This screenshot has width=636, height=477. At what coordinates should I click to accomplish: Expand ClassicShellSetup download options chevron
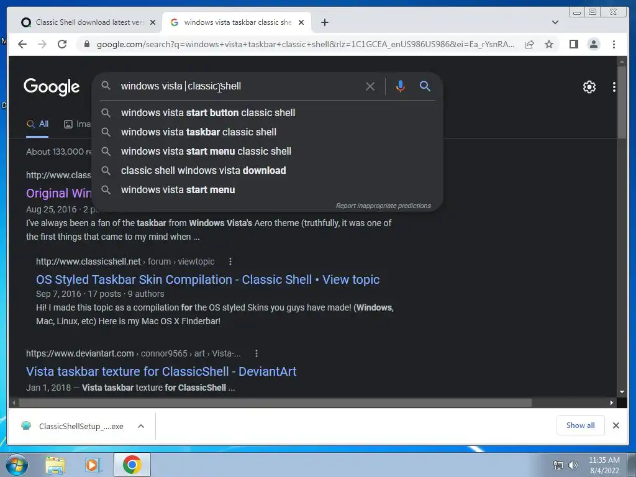pyautogui.click(x=141, y=426)
